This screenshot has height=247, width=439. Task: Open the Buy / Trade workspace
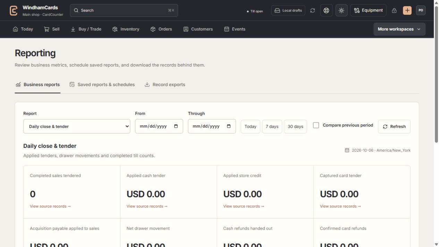point(86,29)
